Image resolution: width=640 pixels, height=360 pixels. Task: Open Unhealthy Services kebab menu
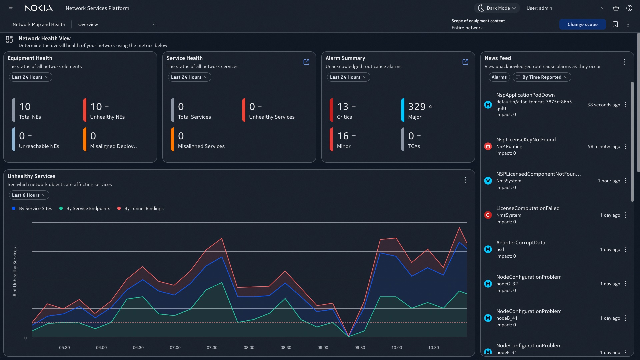(x=465, y=180)
